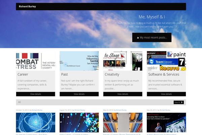Open the Server / Comms Room Temperature title
This screenshot has height=135, width=202.
coord(122,134)
